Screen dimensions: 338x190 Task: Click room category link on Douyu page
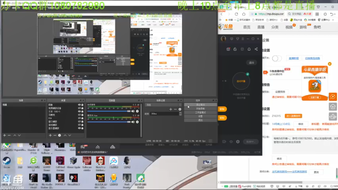[x=289, y=172]
